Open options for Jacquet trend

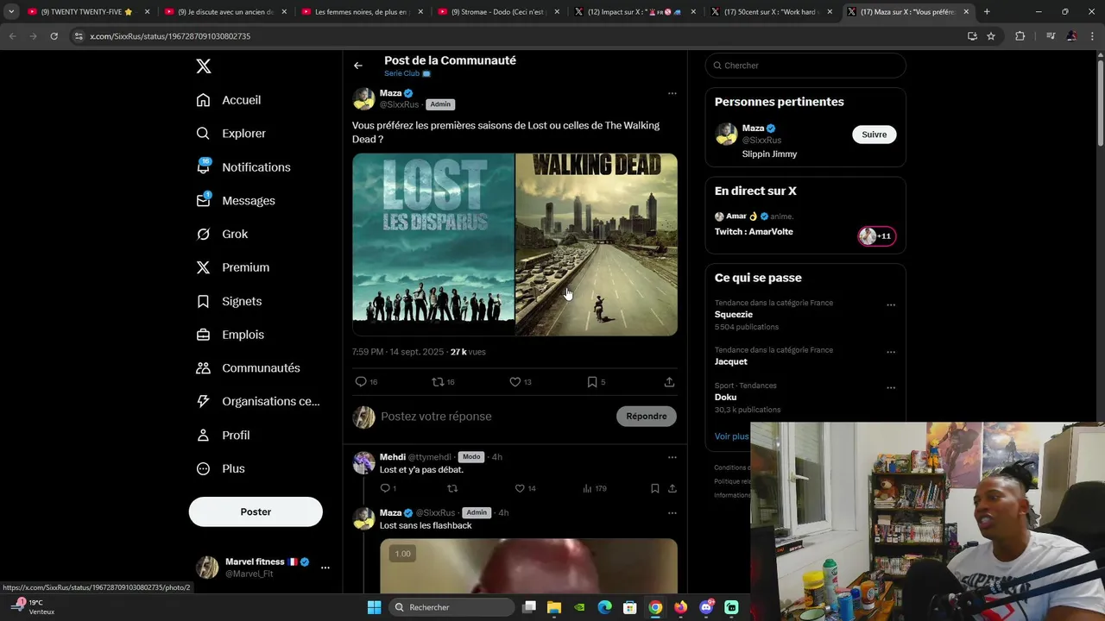coord(891,352)
